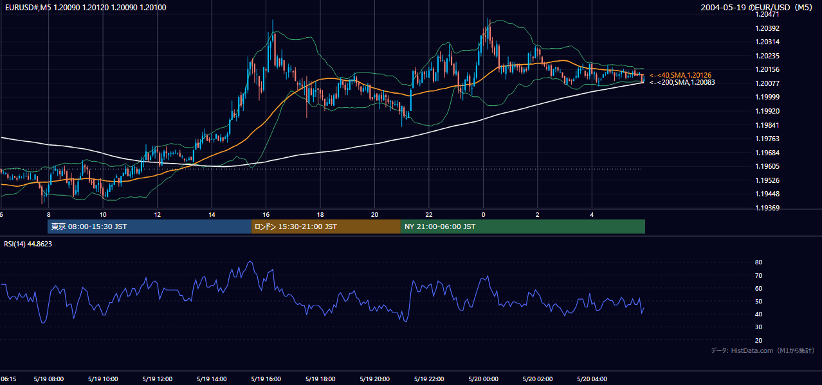This screenshot has height=385, width=822.
Task: Click the 5/19 16:00 bottom time label
Action: coord(266,379)
